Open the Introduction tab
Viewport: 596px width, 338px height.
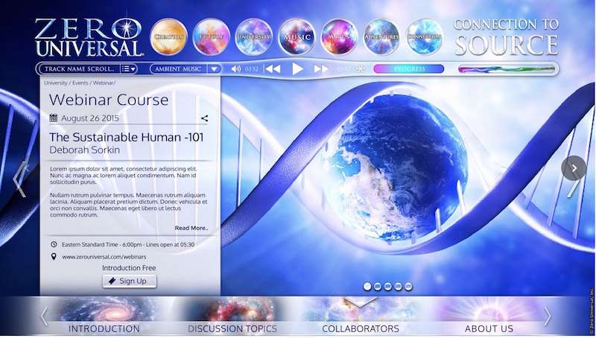(104, 328)
